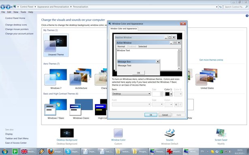Click Get more themes online link
249x155 pixels.
tap(211, 60)
